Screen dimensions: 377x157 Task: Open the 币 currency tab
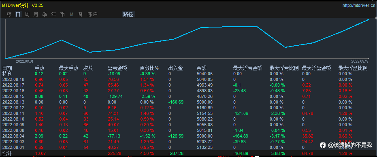tap(62, 15)
